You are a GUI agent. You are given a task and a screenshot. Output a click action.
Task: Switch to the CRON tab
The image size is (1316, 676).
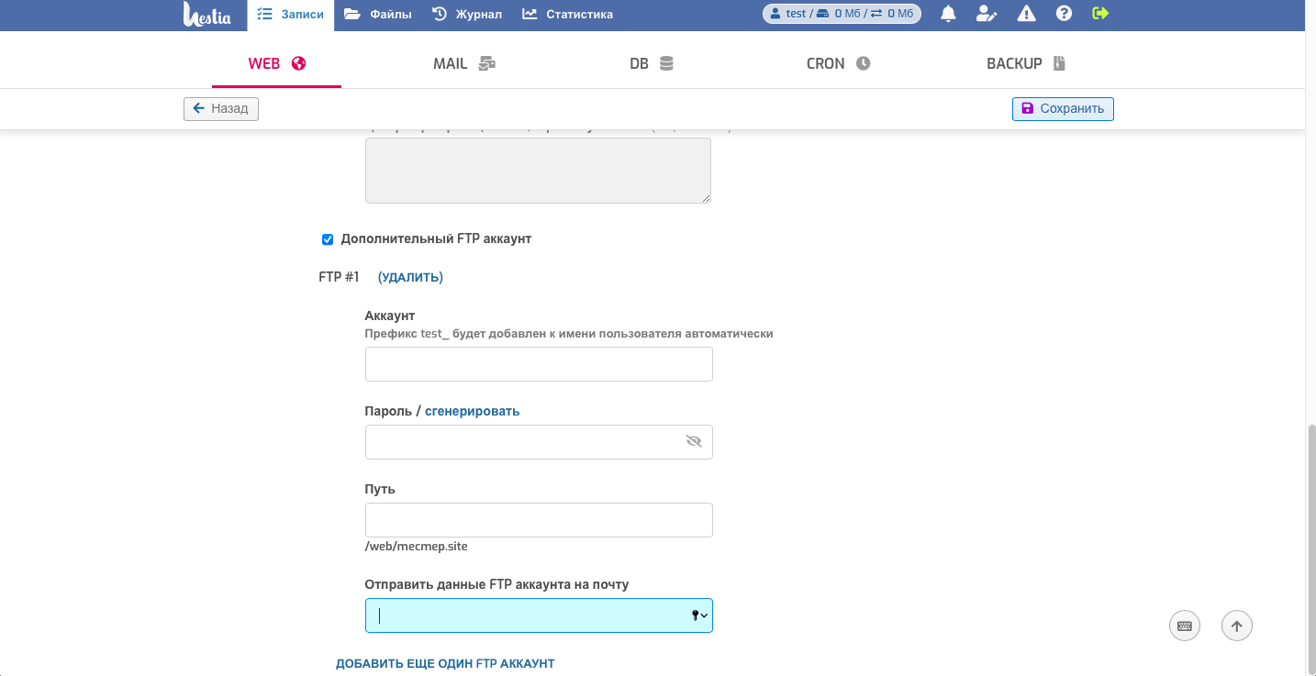tap(838, 63)
